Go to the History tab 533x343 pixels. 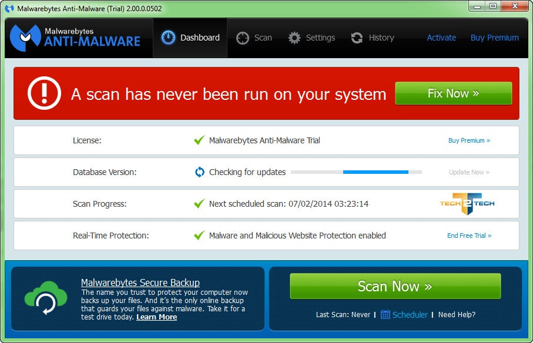(x=372, y=38)
